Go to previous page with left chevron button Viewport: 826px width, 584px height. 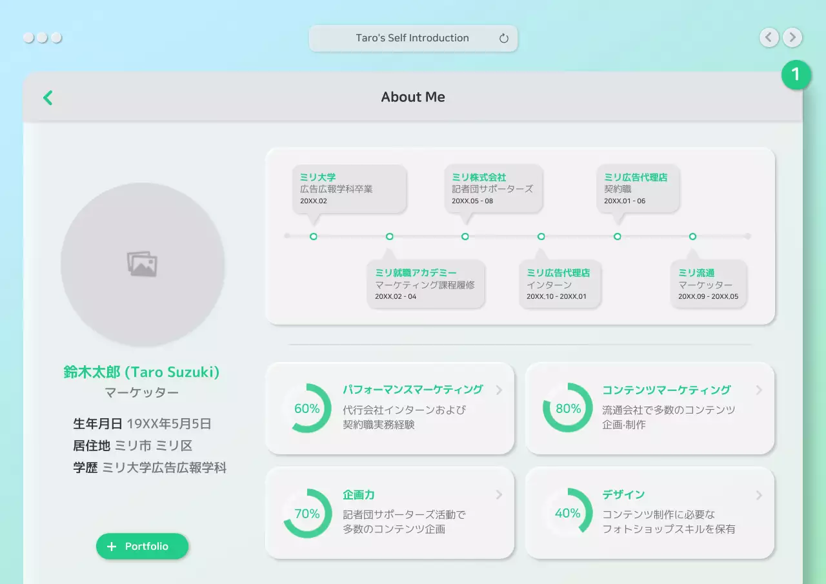769,37
